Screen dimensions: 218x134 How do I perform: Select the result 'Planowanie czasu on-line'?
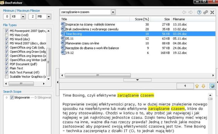tap(82, 43)
